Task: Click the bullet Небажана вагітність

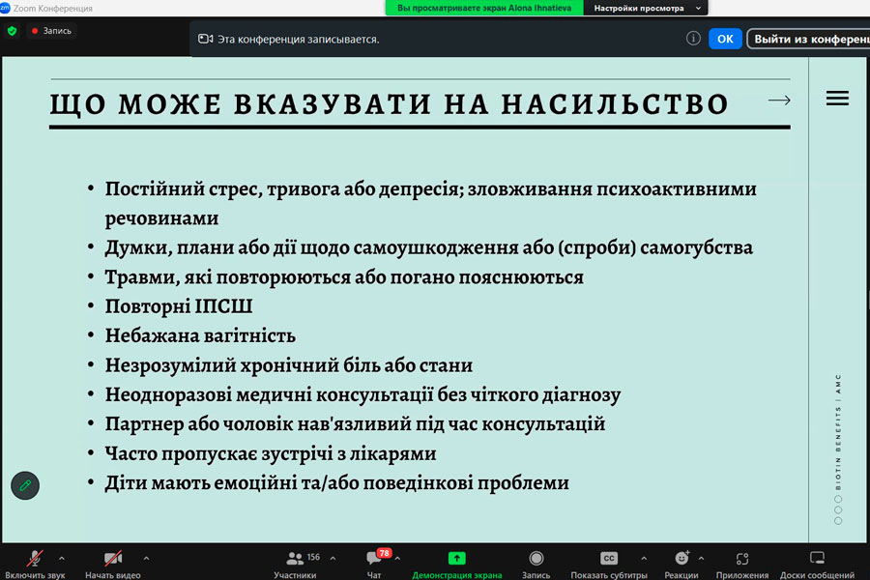Action: tap(200, 335)
